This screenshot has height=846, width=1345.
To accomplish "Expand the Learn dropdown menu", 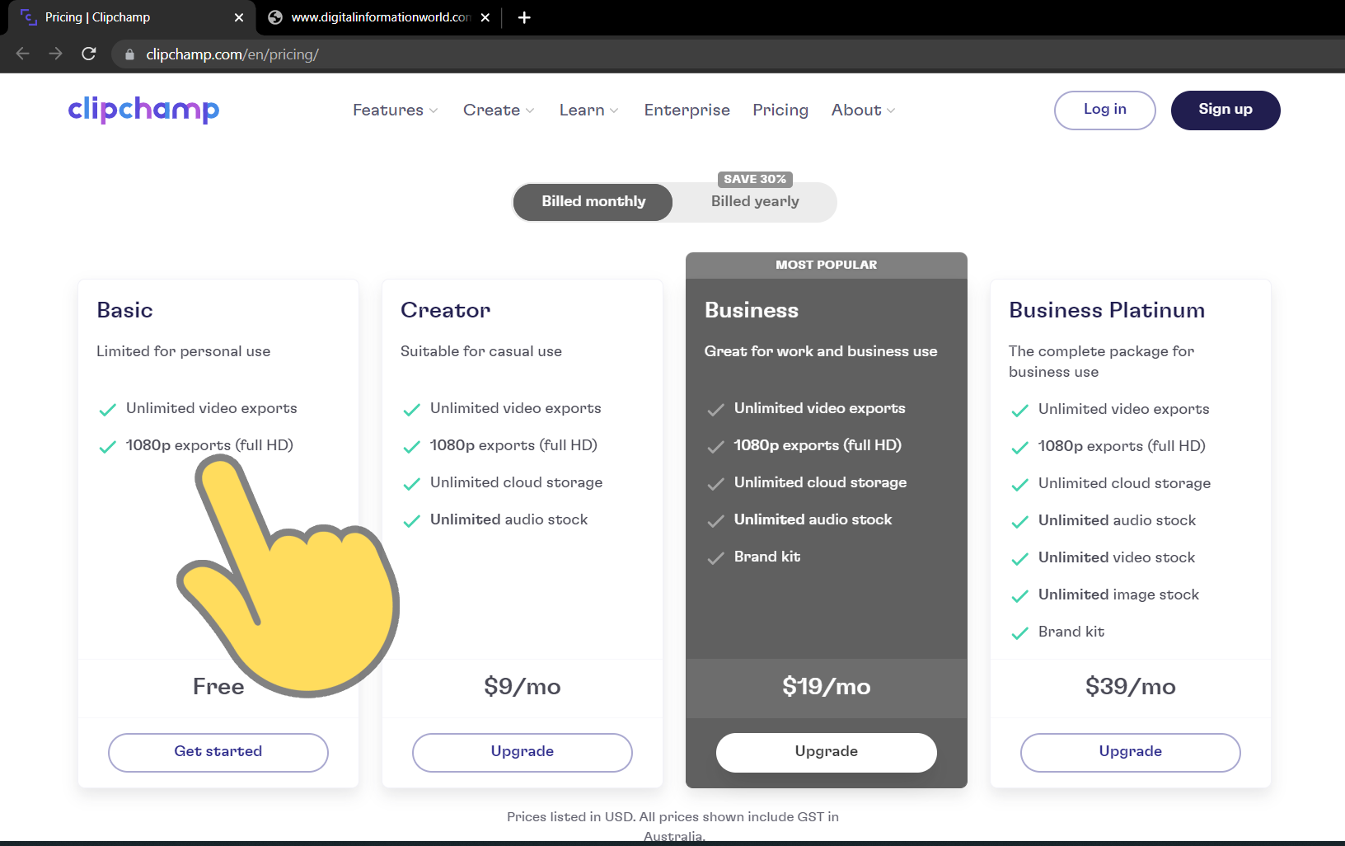I will (588, 110).
